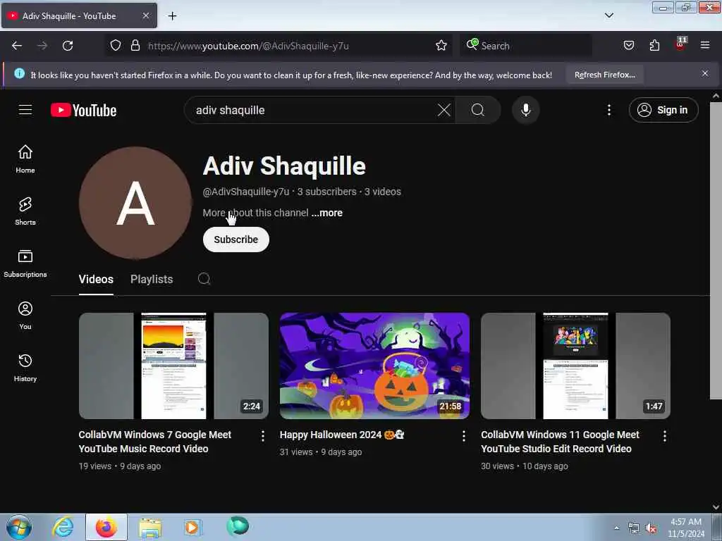Image resolution: width=722 pixels, height=541 pixels.
Task: Open YouTube settings three-dot menu
Action: [608, 110]
